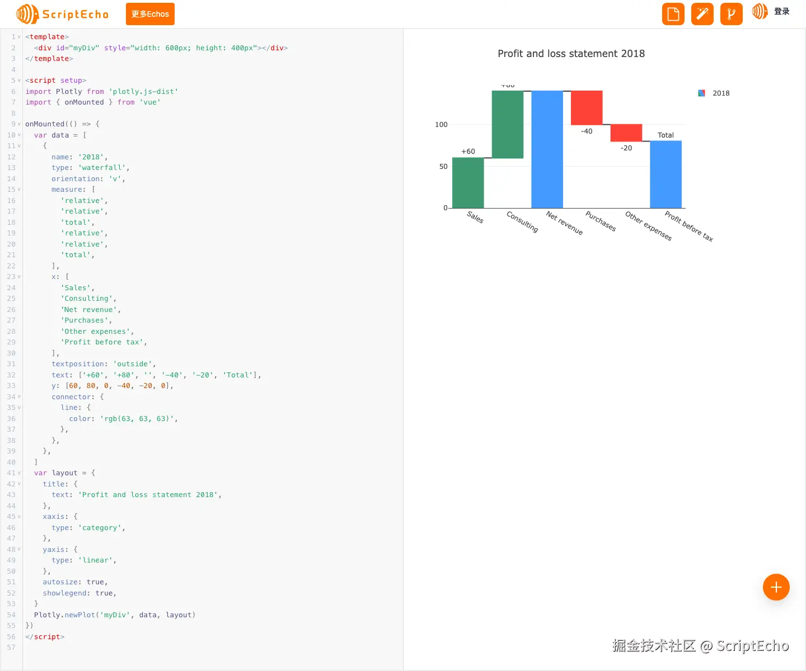
Task: Collapse the fold arrow at line 5
Action: (19, 81)
